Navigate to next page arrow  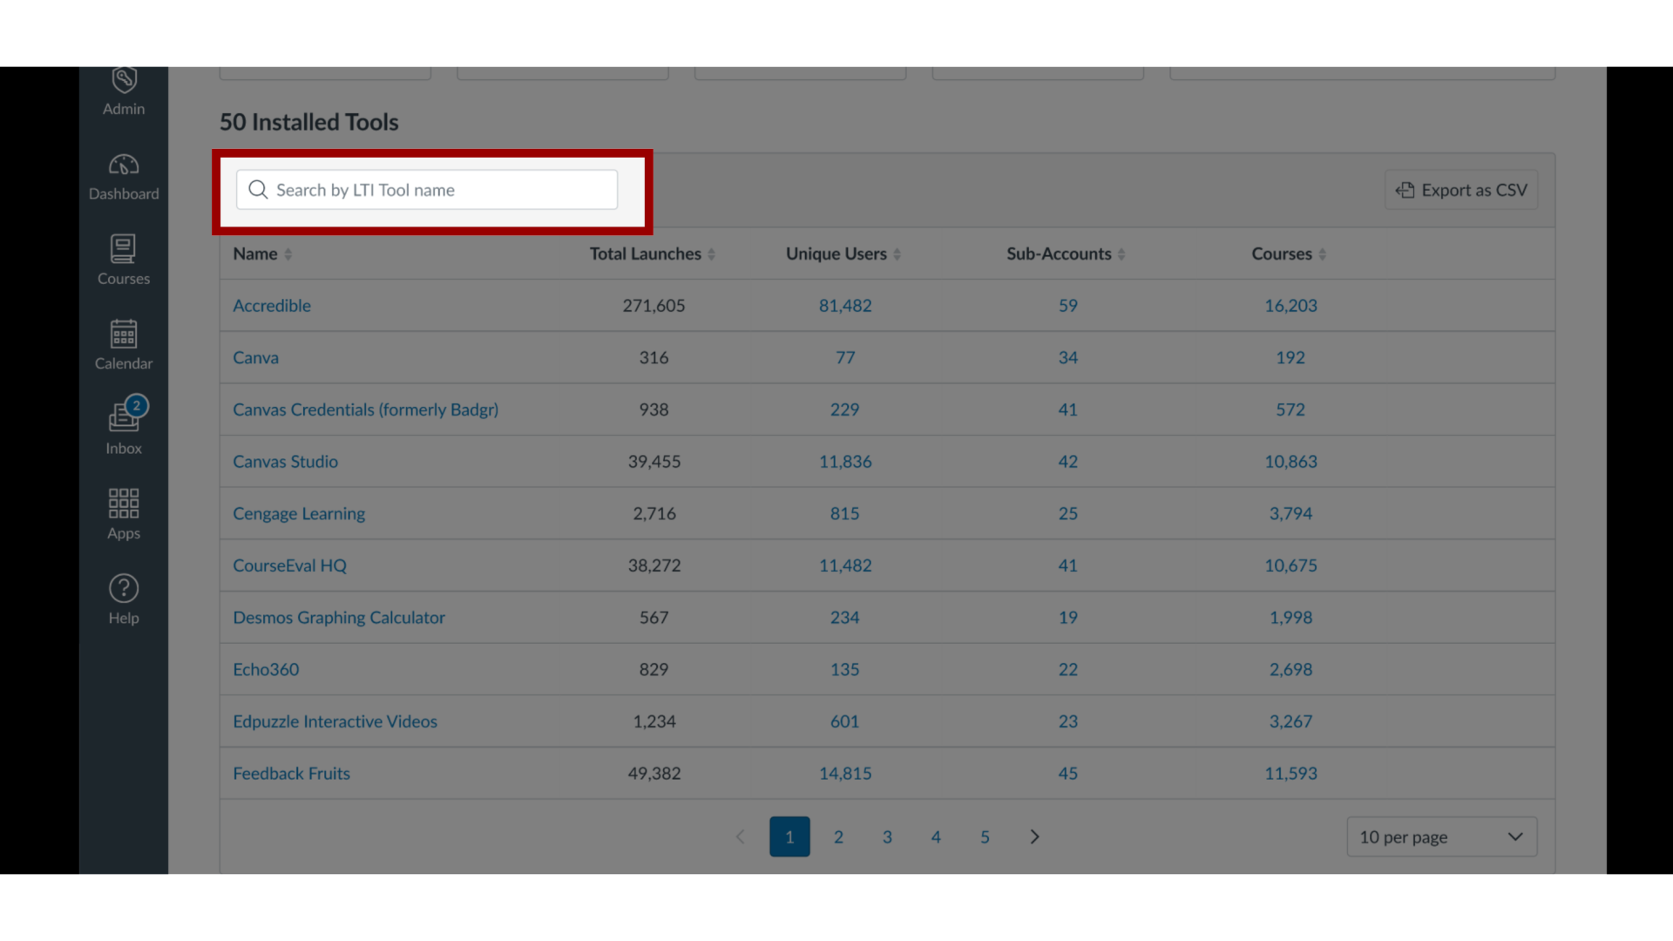click(x=1034, y=836)
